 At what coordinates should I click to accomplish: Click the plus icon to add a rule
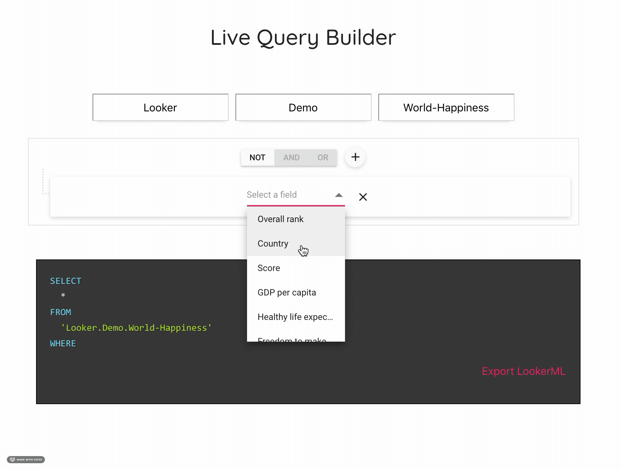coord(355,157)
